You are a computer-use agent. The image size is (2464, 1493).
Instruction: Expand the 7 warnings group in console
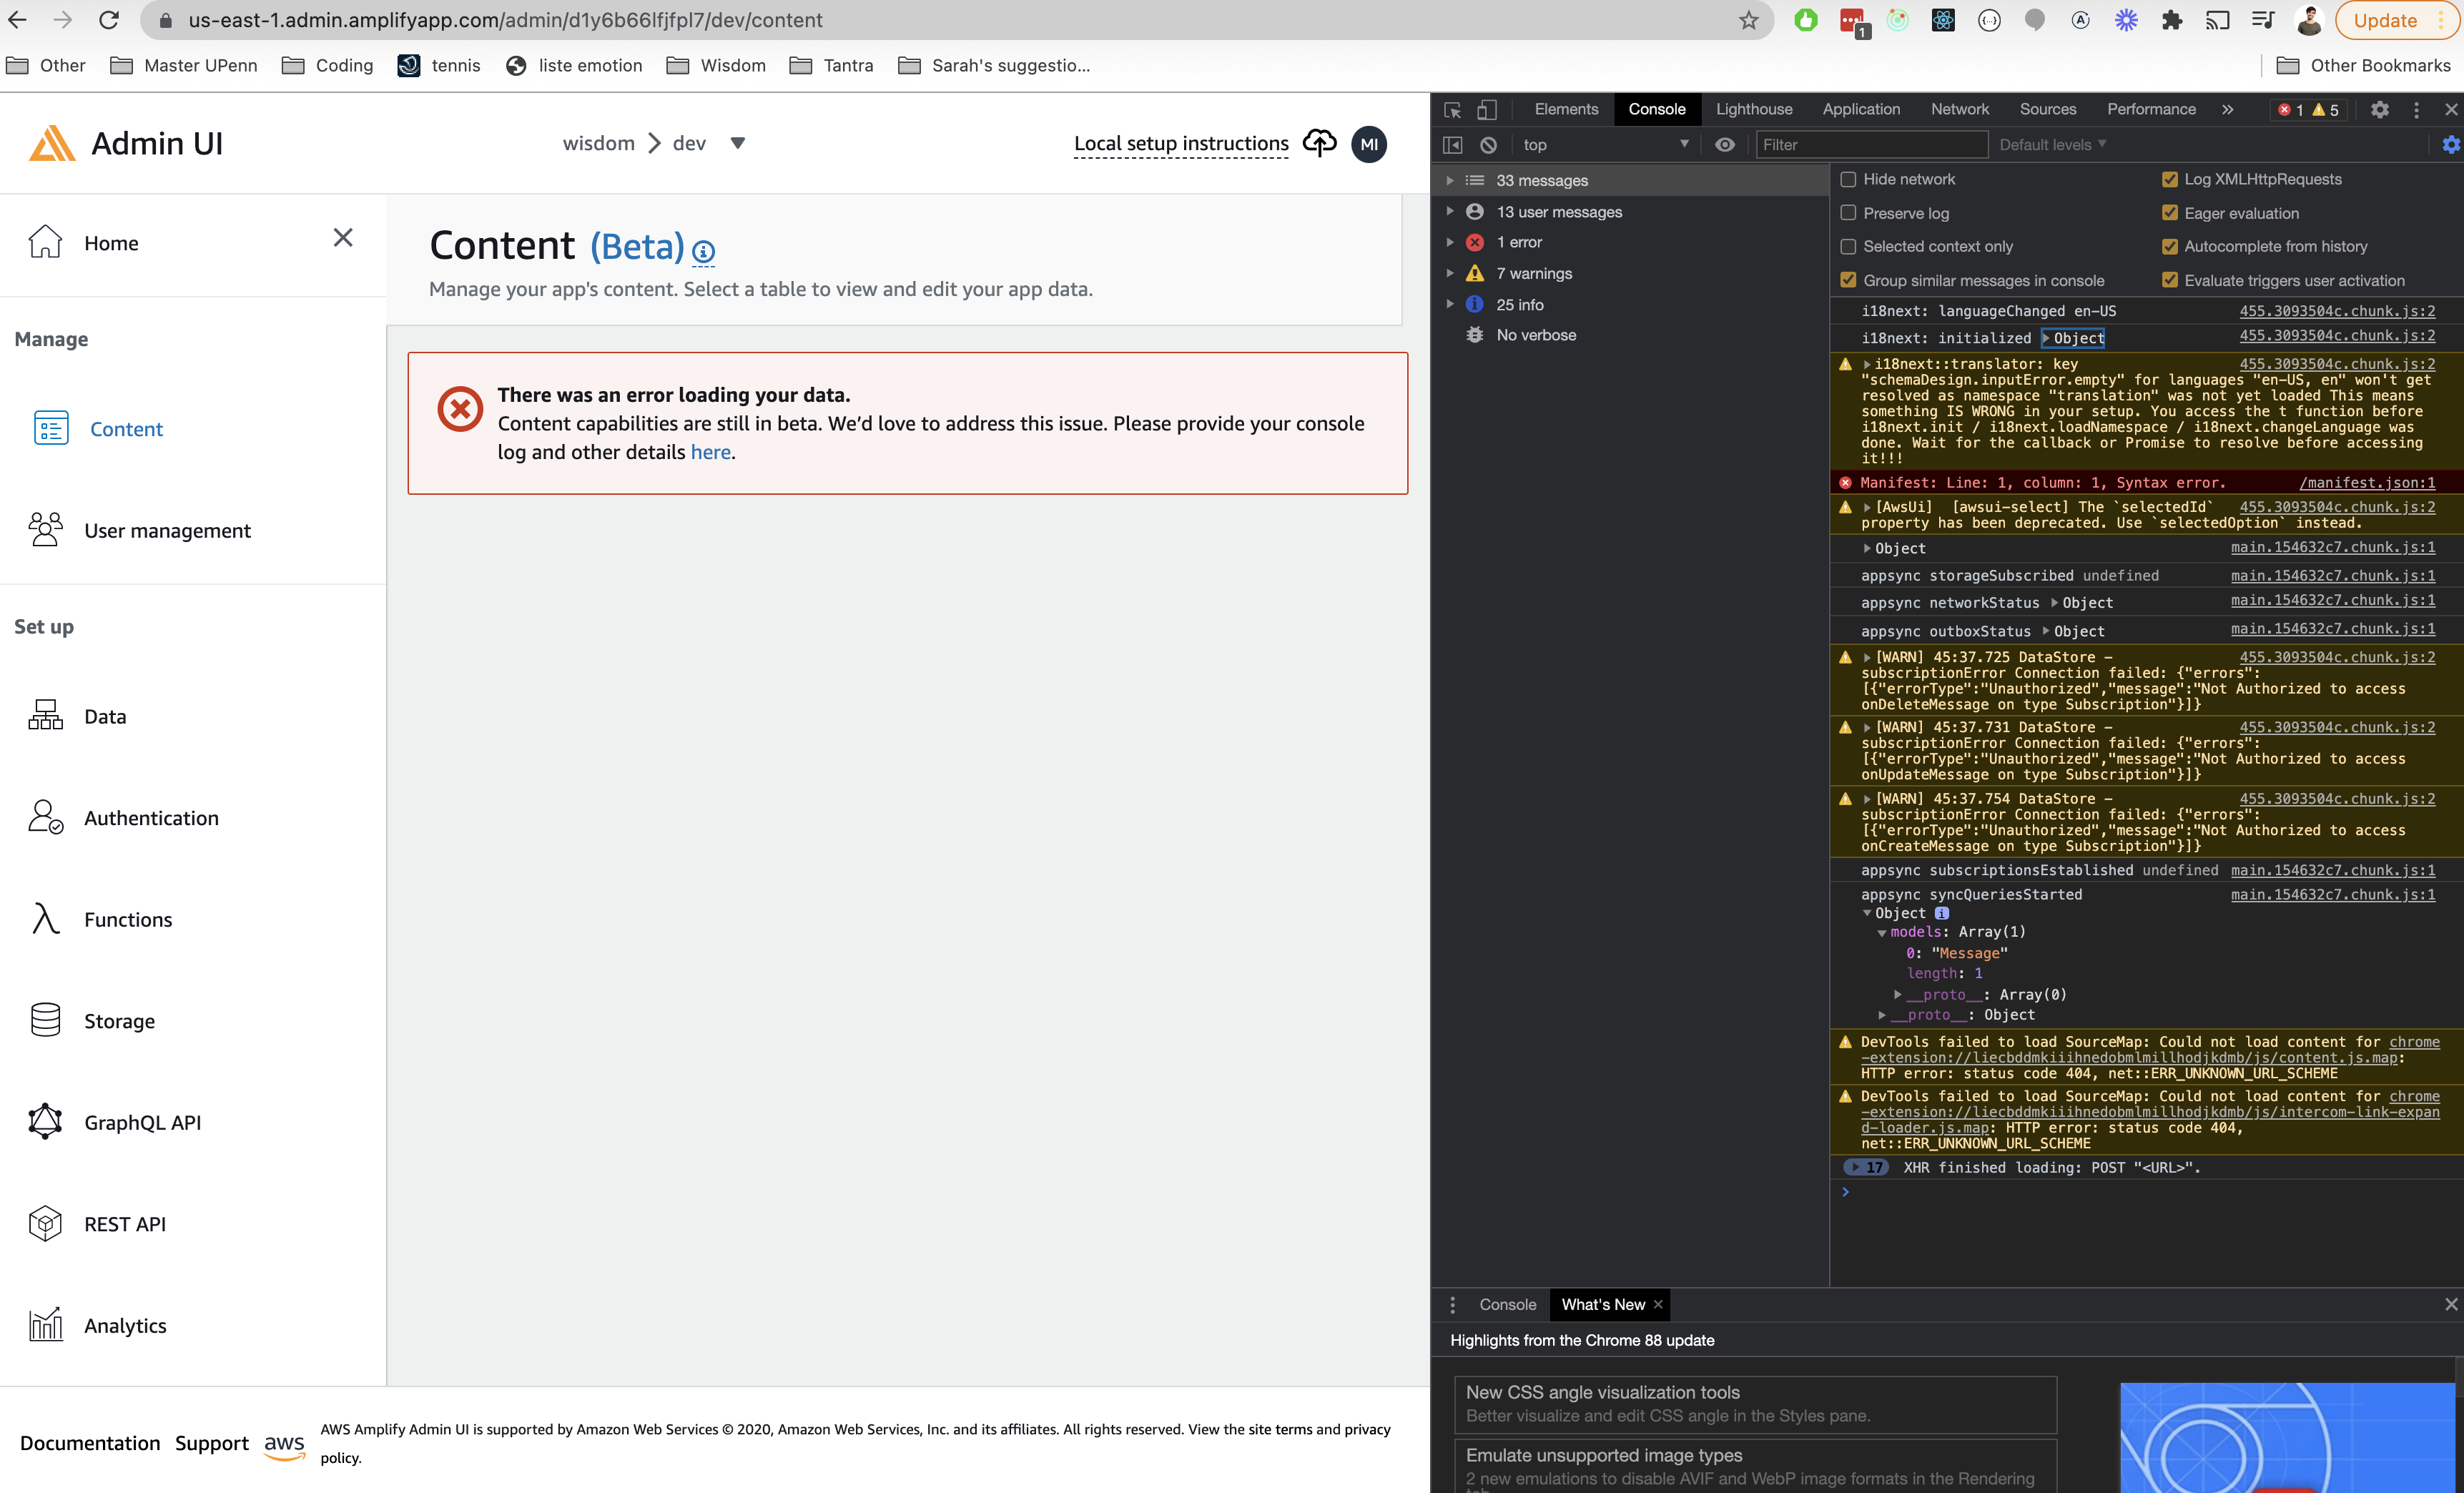(x=1451, y=272)
